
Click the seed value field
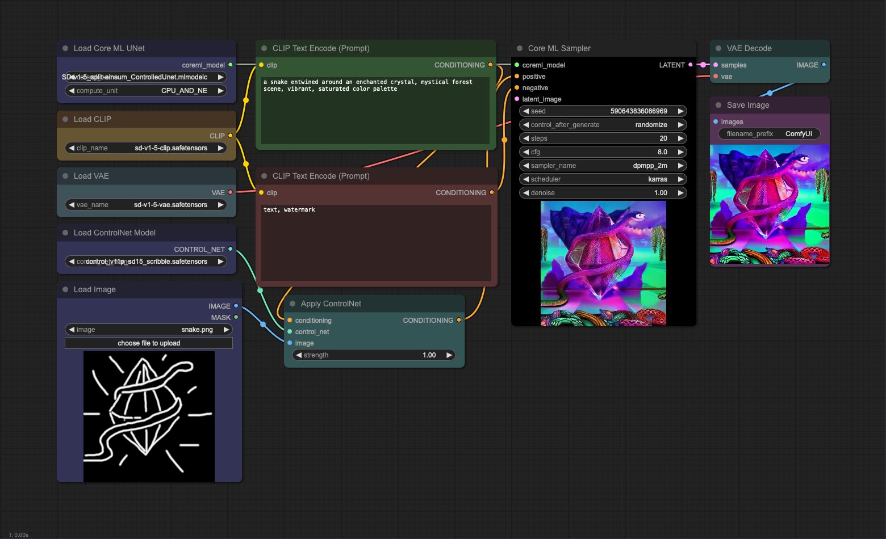click(603, 111)
